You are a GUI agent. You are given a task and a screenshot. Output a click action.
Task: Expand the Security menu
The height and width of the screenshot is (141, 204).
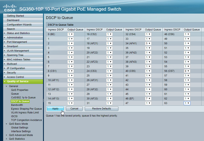click(x=23, y=73)
